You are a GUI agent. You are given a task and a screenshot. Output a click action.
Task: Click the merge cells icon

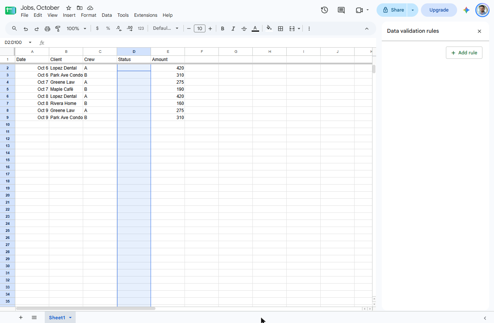click(292, 28)
